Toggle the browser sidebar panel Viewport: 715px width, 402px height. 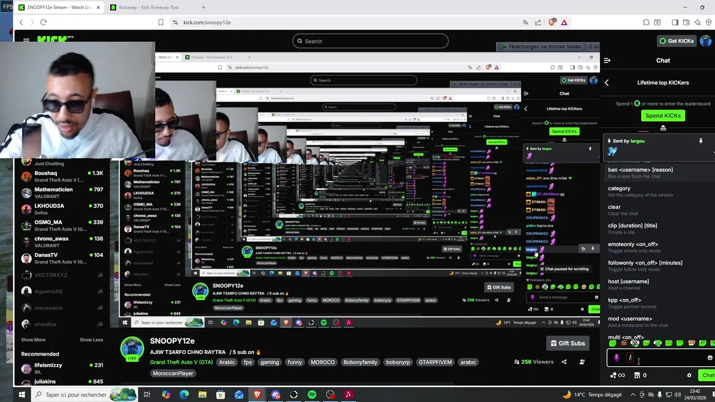pyautogui.click(x=675, y=22)
